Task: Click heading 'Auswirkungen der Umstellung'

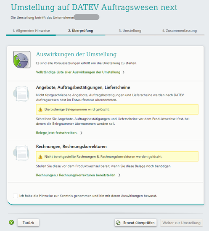Action: [76, 54]
